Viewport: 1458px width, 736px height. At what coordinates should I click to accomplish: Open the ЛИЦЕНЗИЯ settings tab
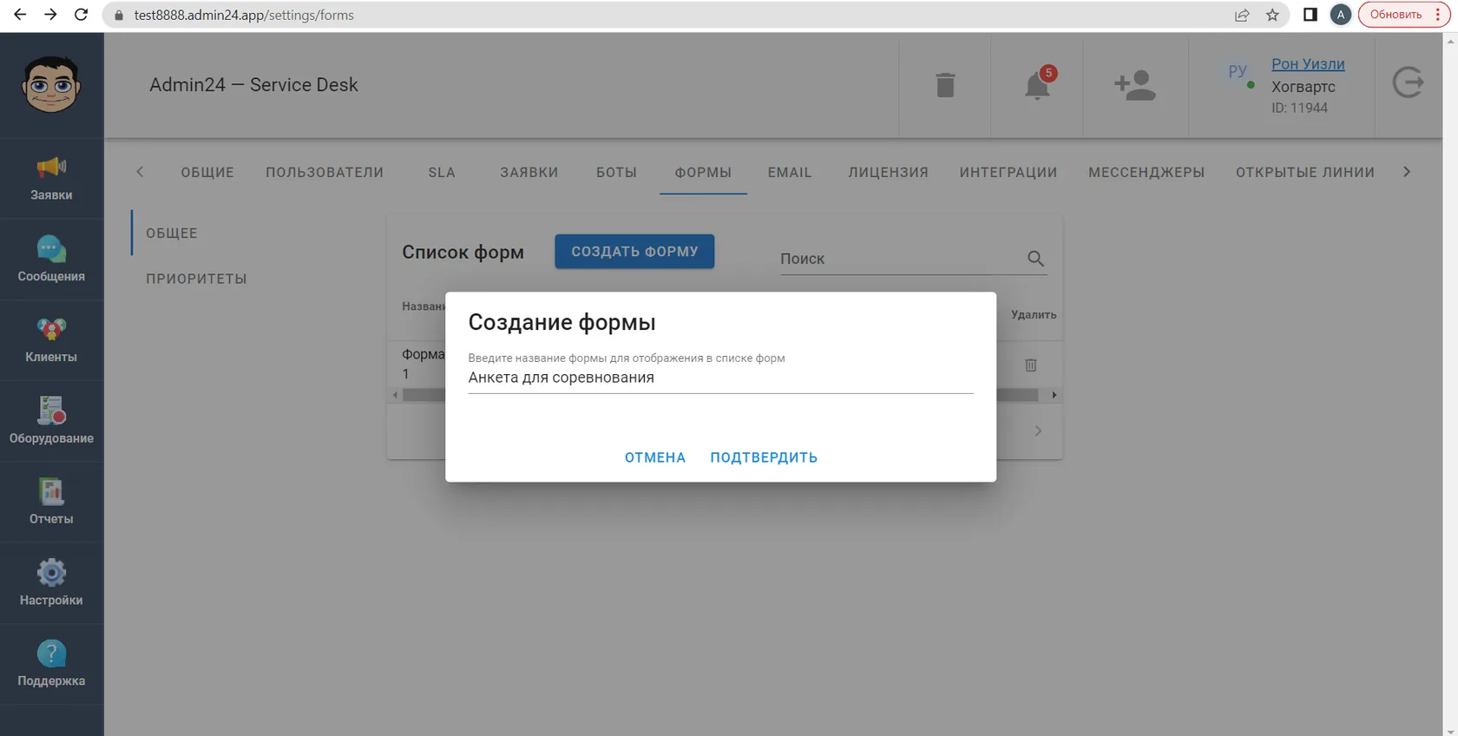(x=888, y=172)
